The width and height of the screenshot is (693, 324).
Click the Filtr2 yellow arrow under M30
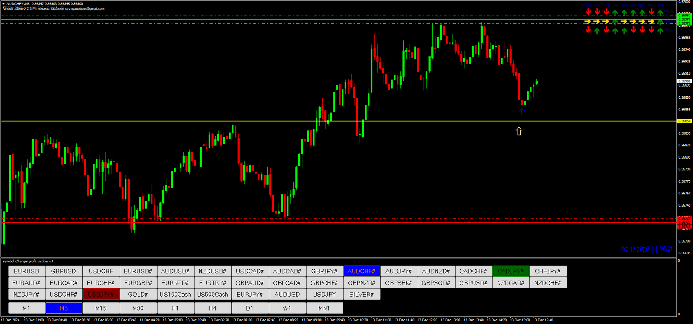click(633, 21)
